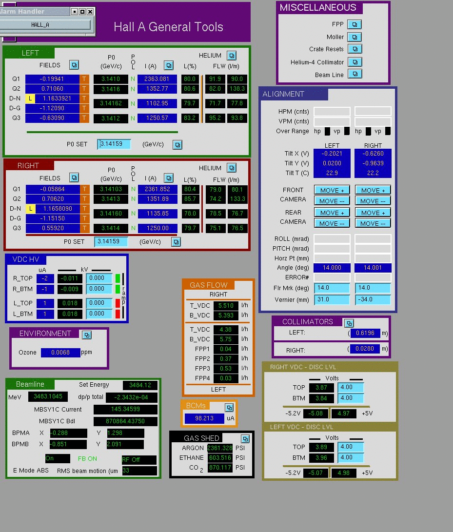The width and height of the screenshot is (453, 532).
Task: Open the RIGHT HELIUM display icon
Action: click(x=232, y=168)
